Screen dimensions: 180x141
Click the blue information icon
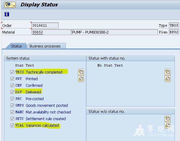7,14
